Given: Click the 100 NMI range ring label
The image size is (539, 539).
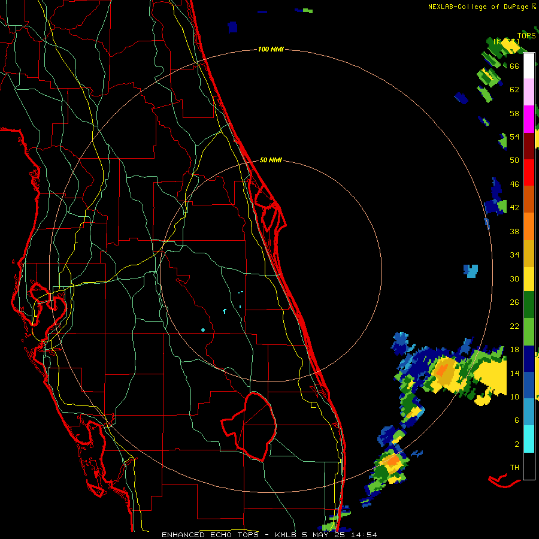Looking at the screenshot, I should [271, 50].
